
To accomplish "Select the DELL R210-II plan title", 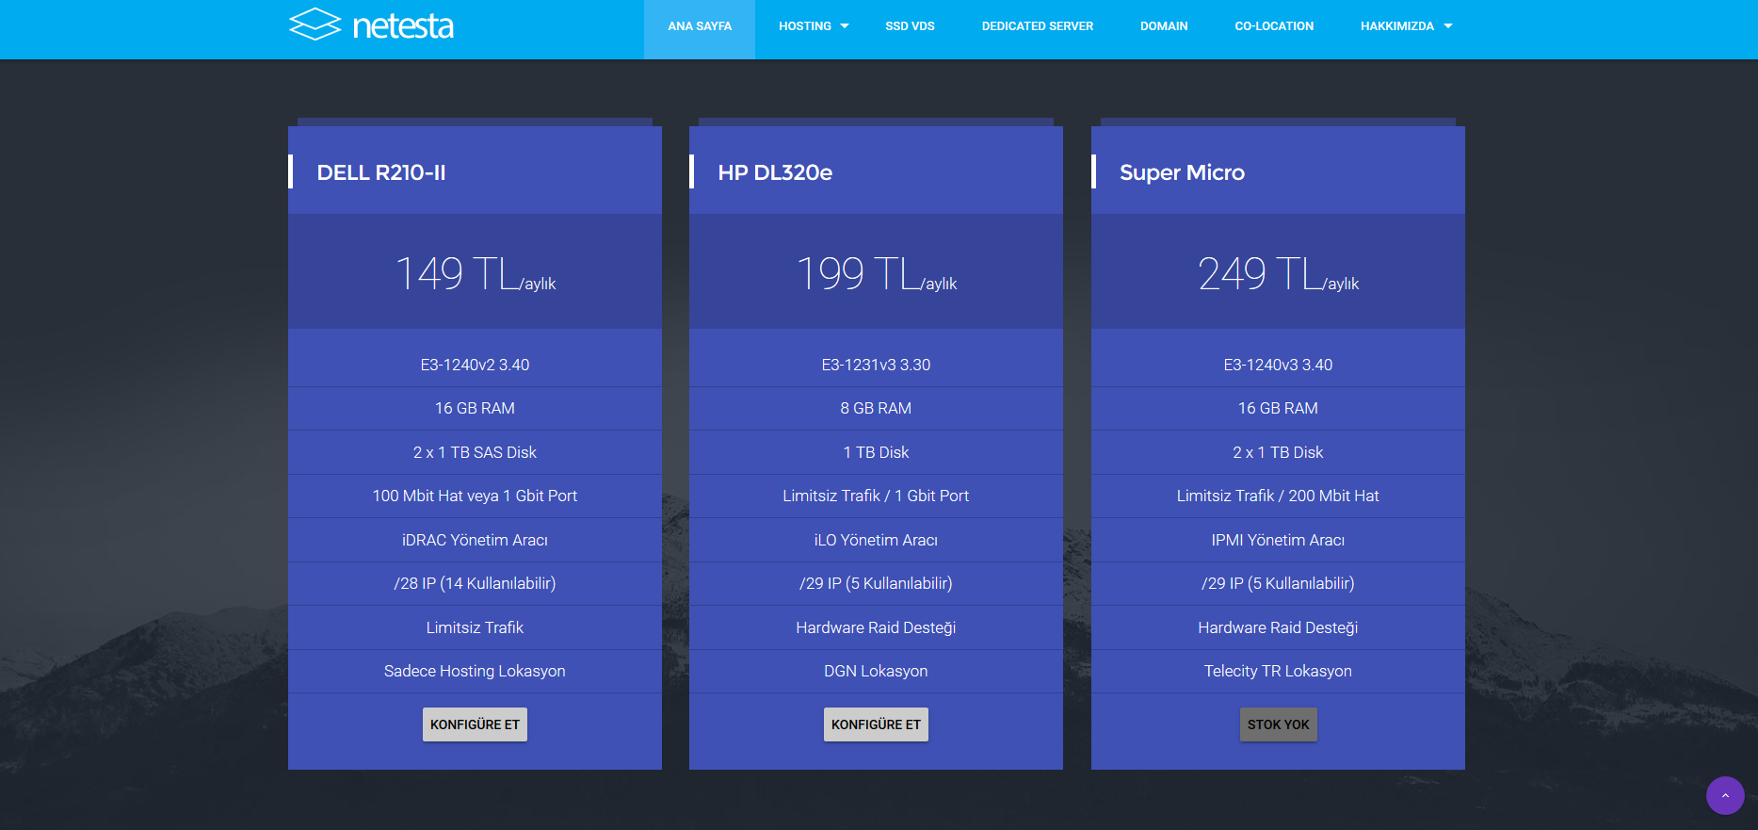I will pyautogui.click(x=381, y=172).
